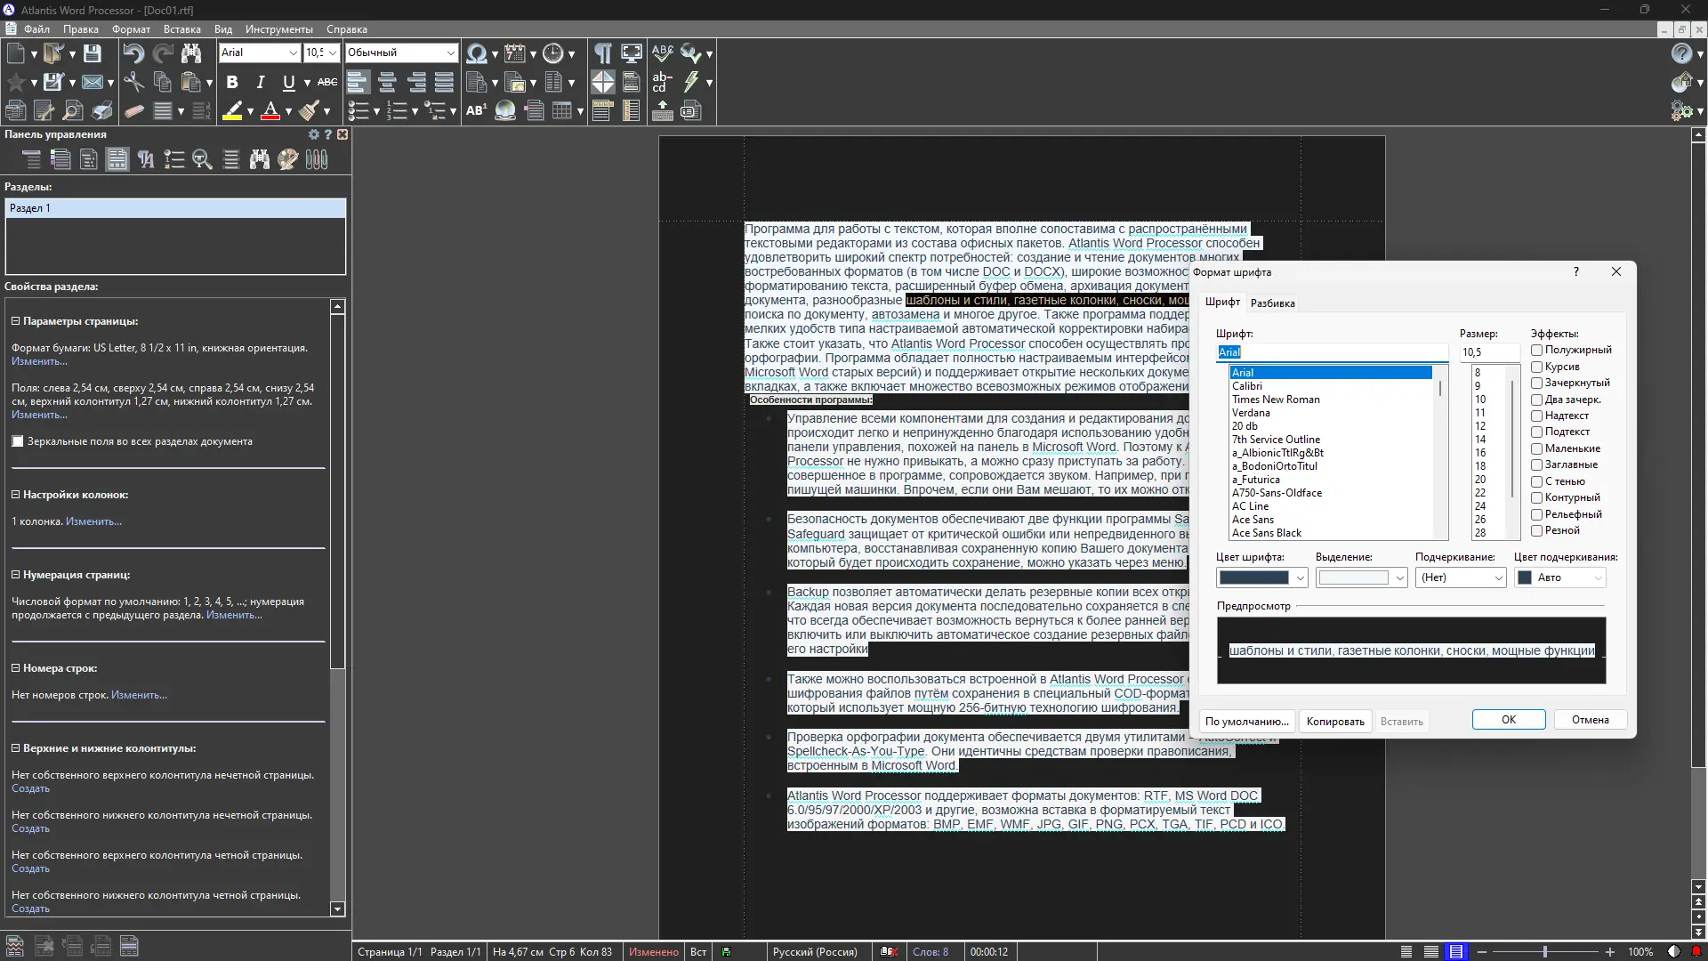This screenshot has width=1708, height=961.
Task: Switch to the Разбивка tab
Action: [x=1272, y=303]
